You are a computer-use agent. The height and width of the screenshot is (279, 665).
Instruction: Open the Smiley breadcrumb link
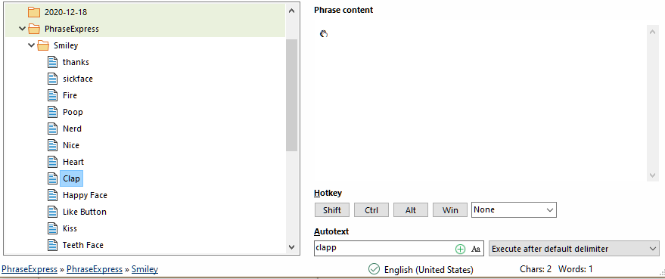click(x=144, y=269)
